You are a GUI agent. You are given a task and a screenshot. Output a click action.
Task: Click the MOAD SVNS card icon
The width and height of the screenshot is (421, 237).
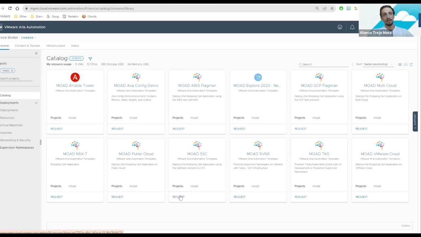point(258,145)
